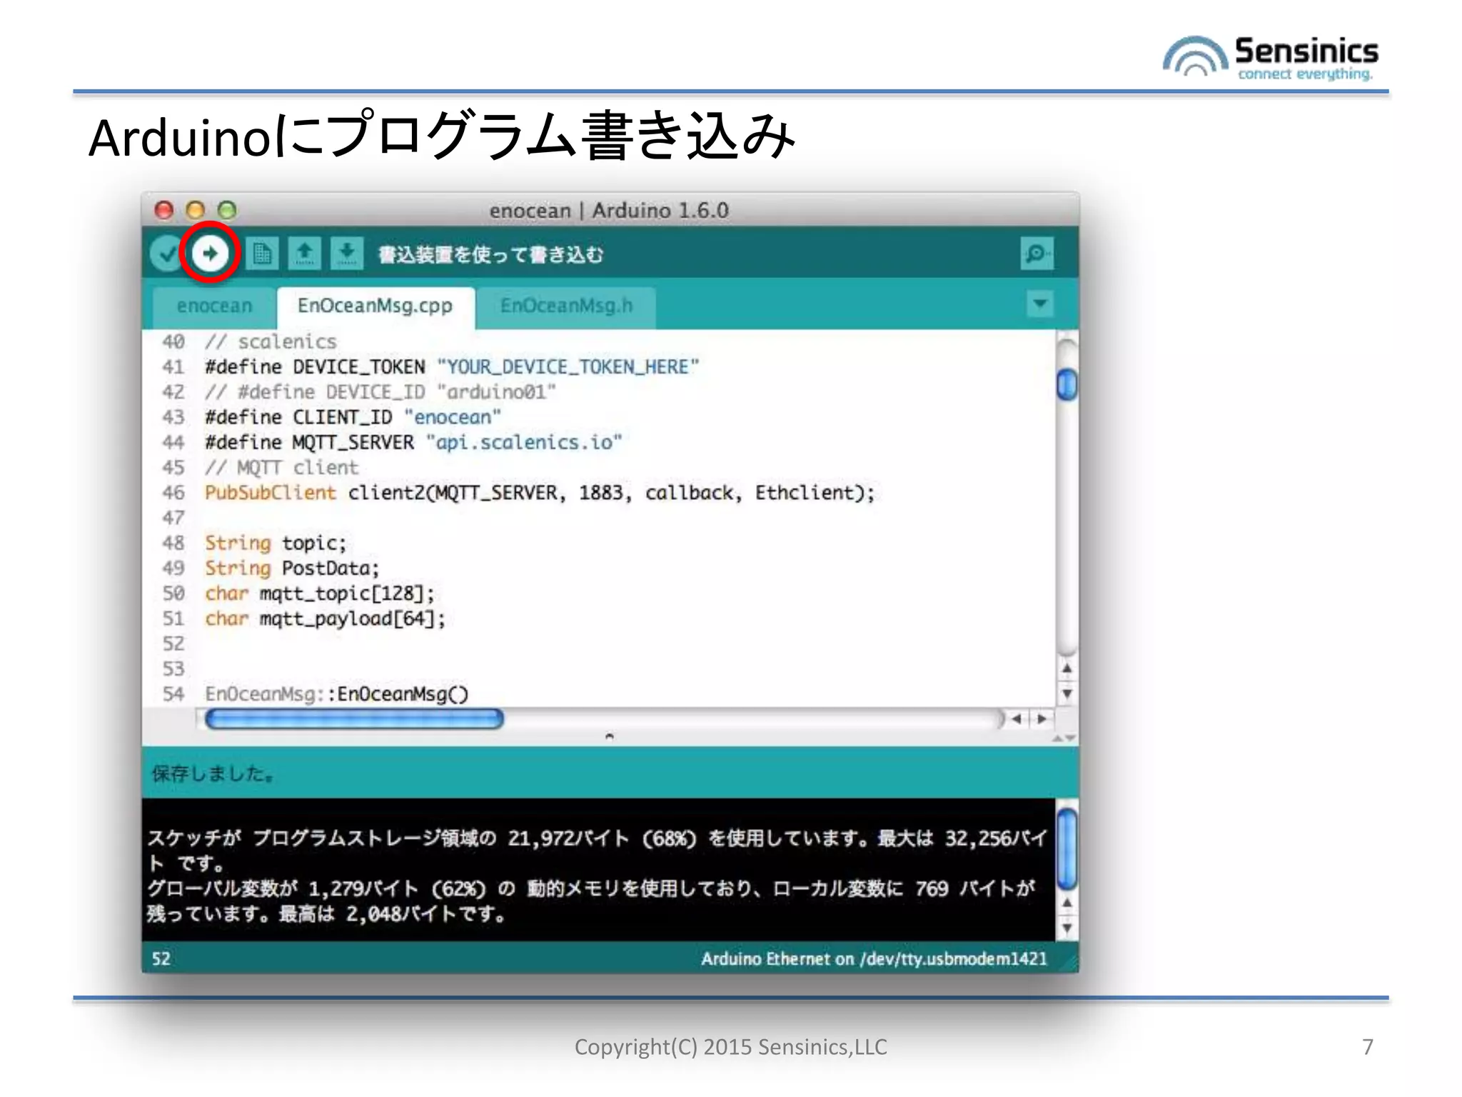Screen dimensions: 1462x1097
Task: Click commented DEVICE_ID line 42
Action: tap(380, 392)
